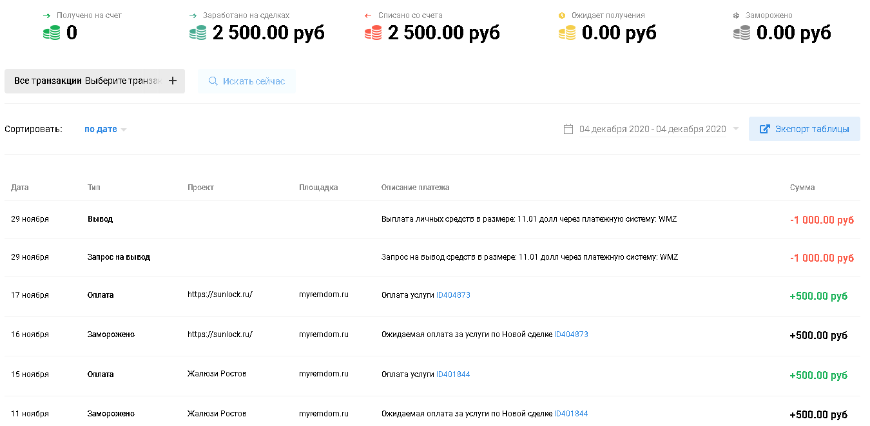Click the calendar icon beside date range
This screenshot has width=870, height=426.
[x=568, y=129]
